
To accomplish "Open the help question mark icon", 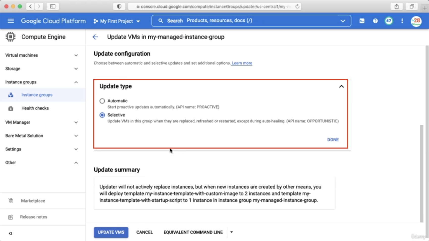I will pos(375,21).
